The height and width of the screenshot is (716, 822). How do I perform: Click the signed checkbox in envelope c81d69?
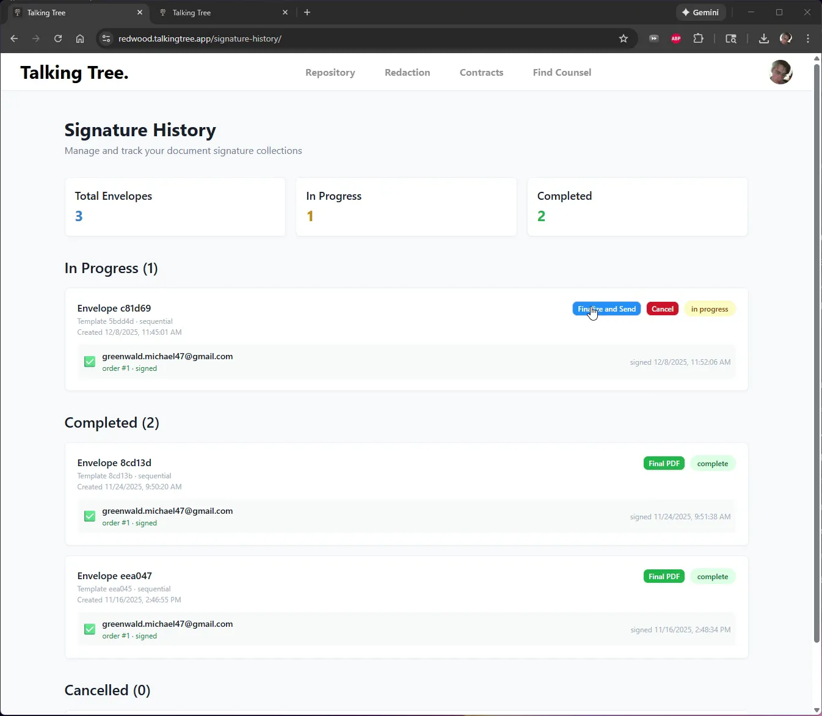click(x=90, y=362)
